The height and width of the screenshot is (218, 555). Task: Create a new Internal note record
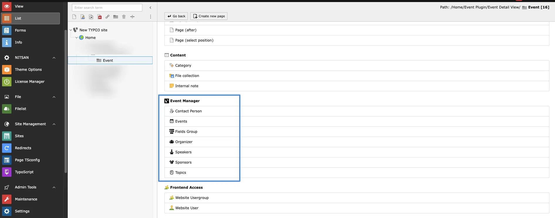(x=357, y=86)
